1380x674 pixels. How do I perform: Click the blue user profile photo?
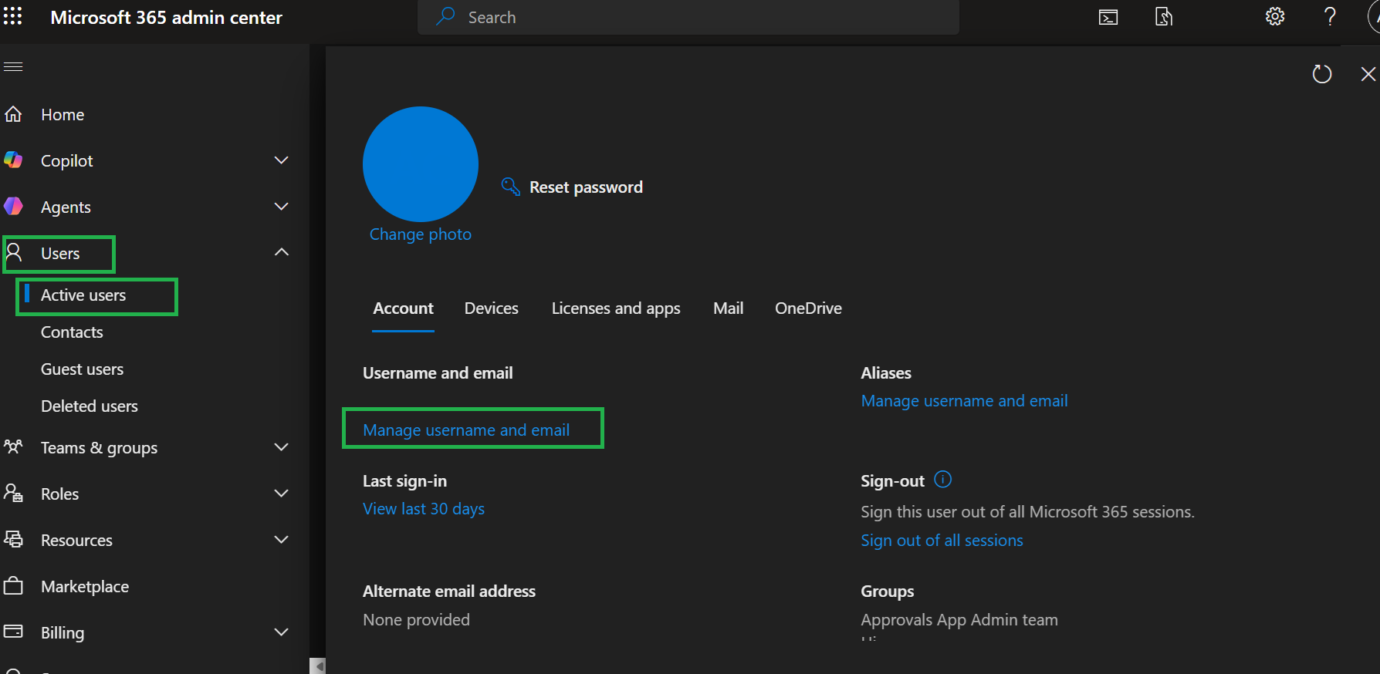(421, 164)
